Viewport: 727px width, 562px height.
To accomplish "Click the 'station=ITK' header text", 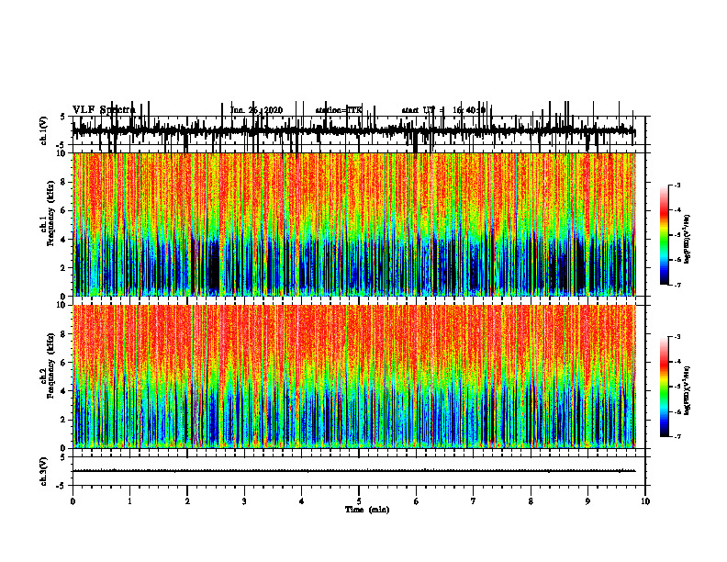I will [x=339, y=110].
